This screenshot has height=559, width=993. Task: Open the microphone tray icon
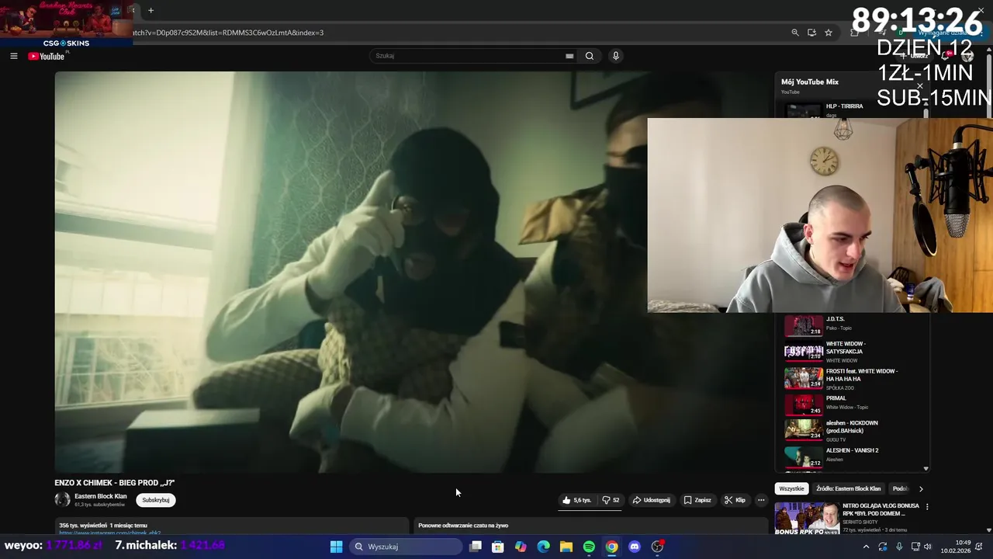coord(899,547)
